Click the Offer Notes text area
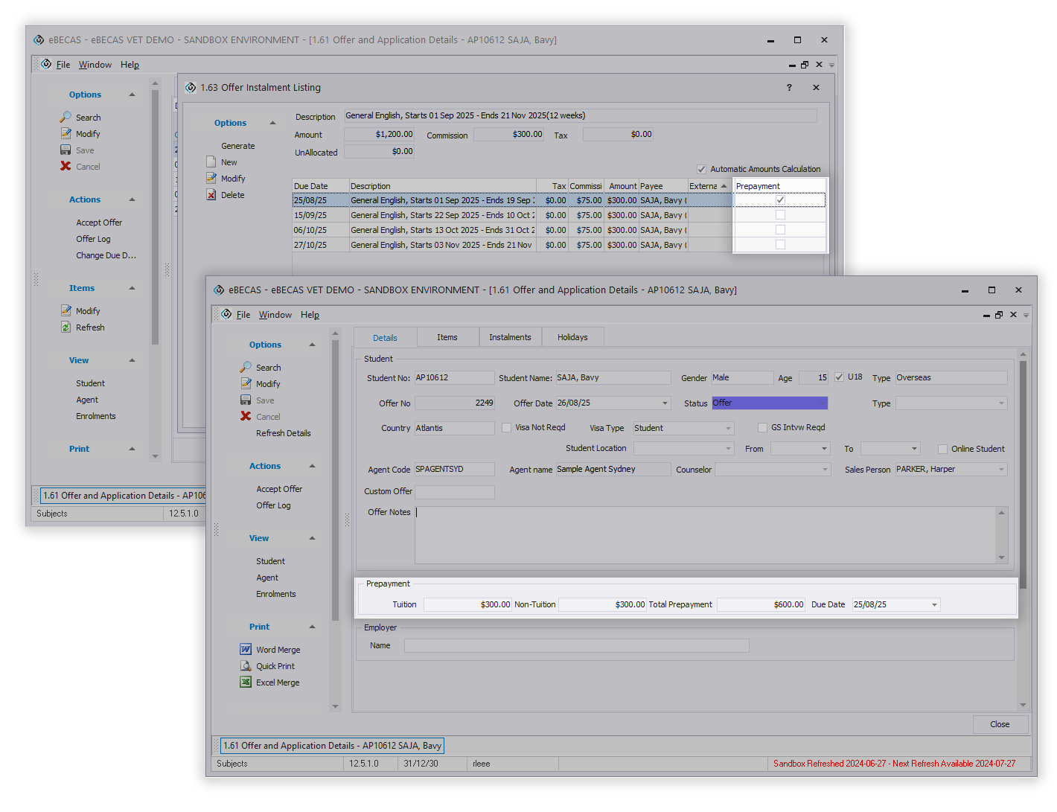Image resolution: width=1057 pixels, height=812 pixels. pyautogui.click(x=705, y=535)
